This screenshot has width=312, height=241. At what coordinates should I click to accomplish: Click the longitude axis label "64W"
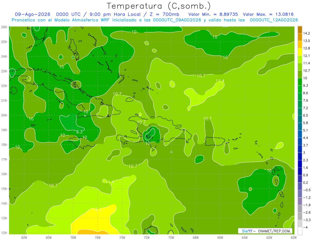(x=244, y=237)
